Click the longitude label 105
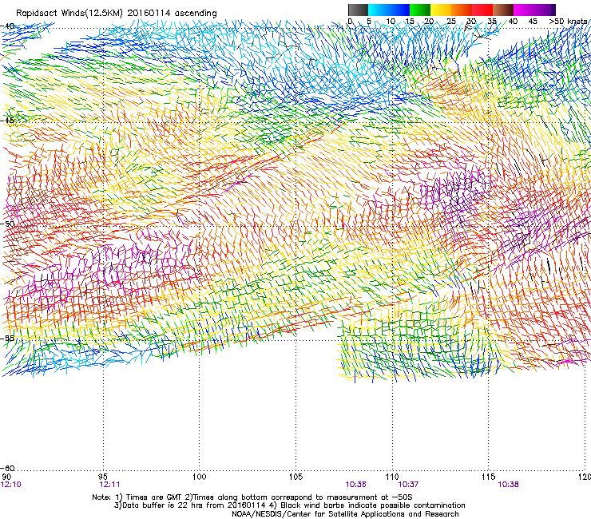591x519 pixels. pos(295,477)
